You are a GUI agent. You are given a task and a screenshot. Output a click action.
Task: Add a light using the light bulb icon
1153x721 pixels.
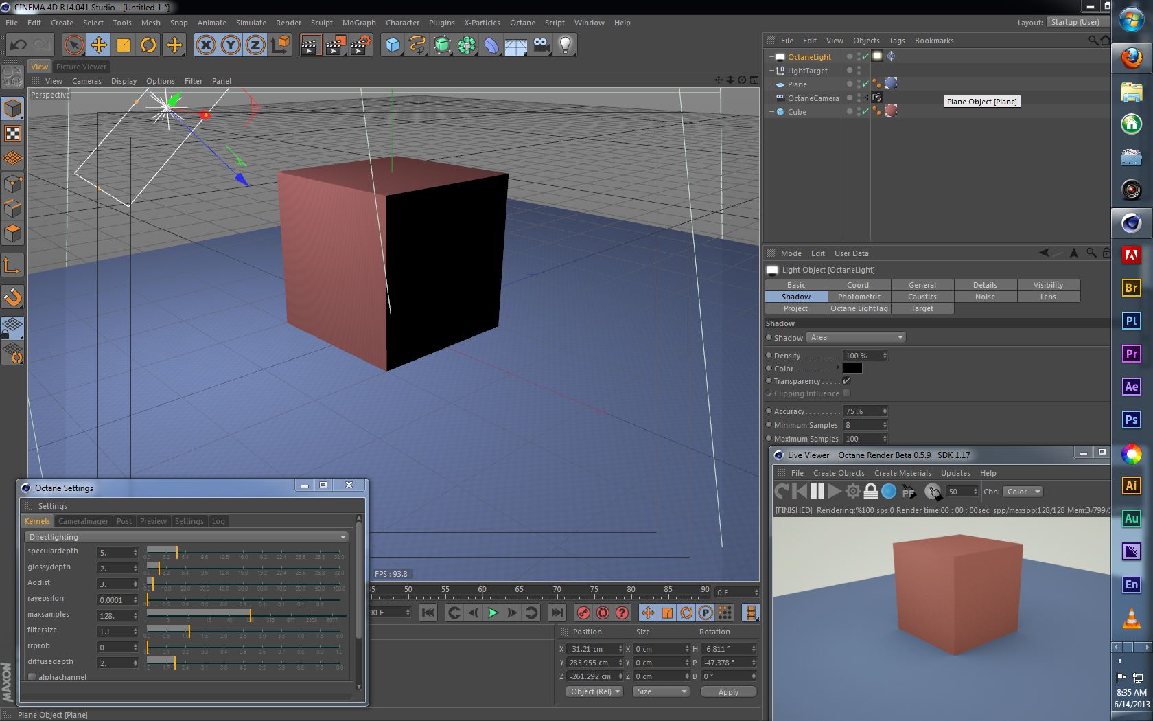point(566,45)
